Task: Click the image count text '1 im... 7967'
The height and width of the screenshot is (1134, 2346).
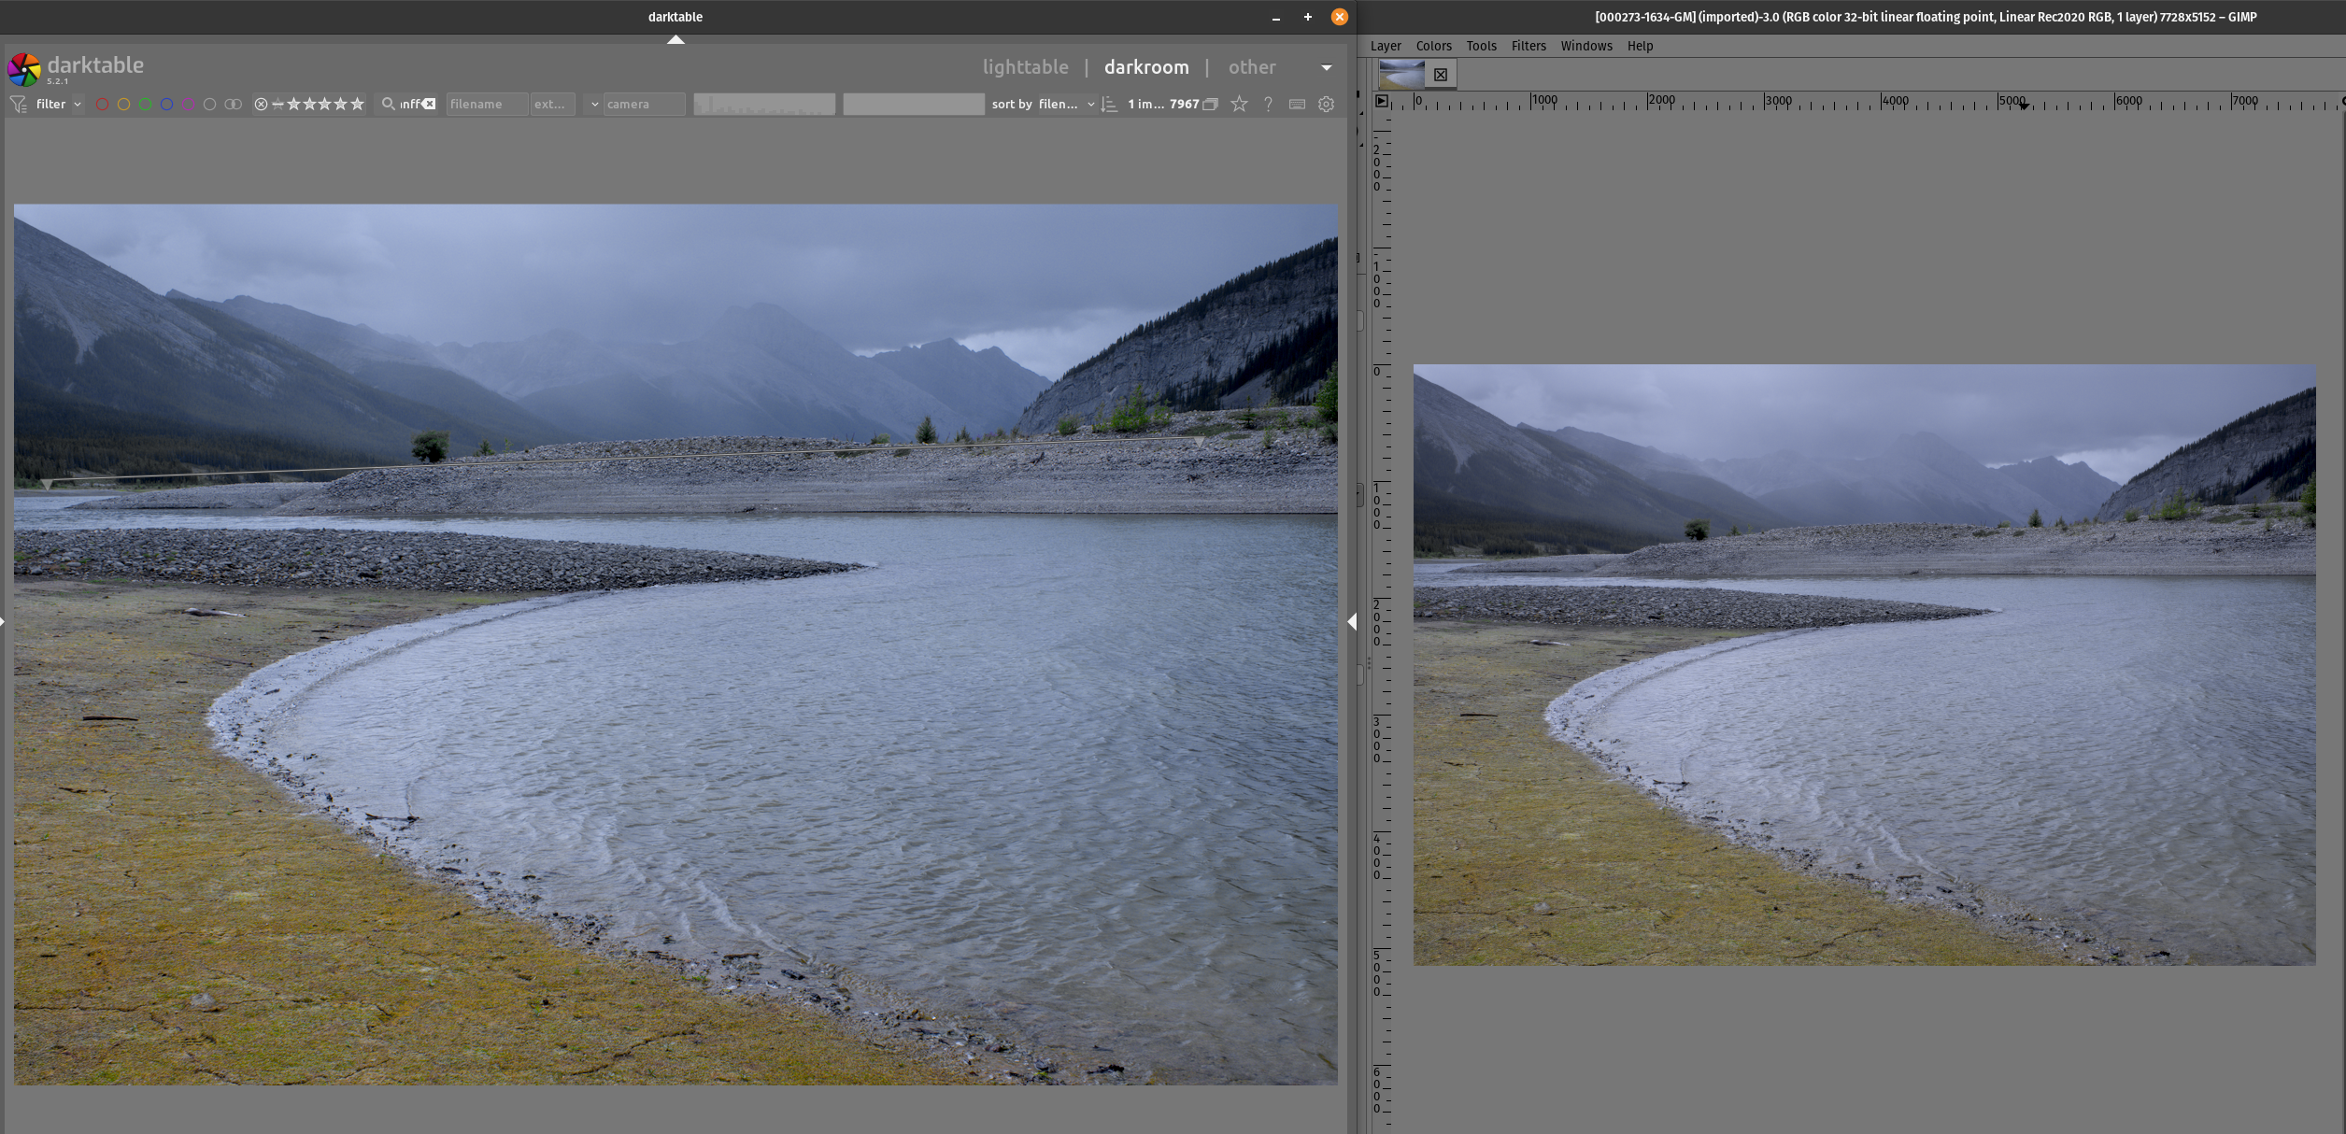Action: 1163,105
